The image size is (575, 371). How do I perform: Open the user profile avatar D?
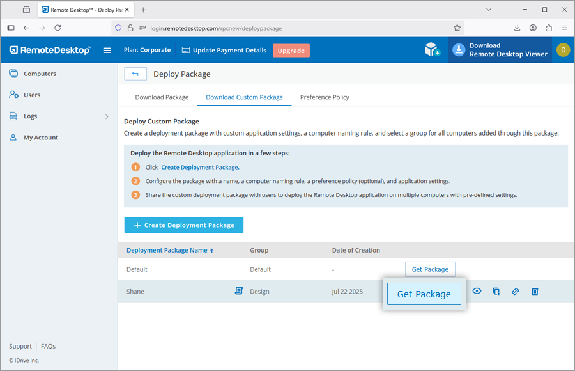click(x=562, y=50)
